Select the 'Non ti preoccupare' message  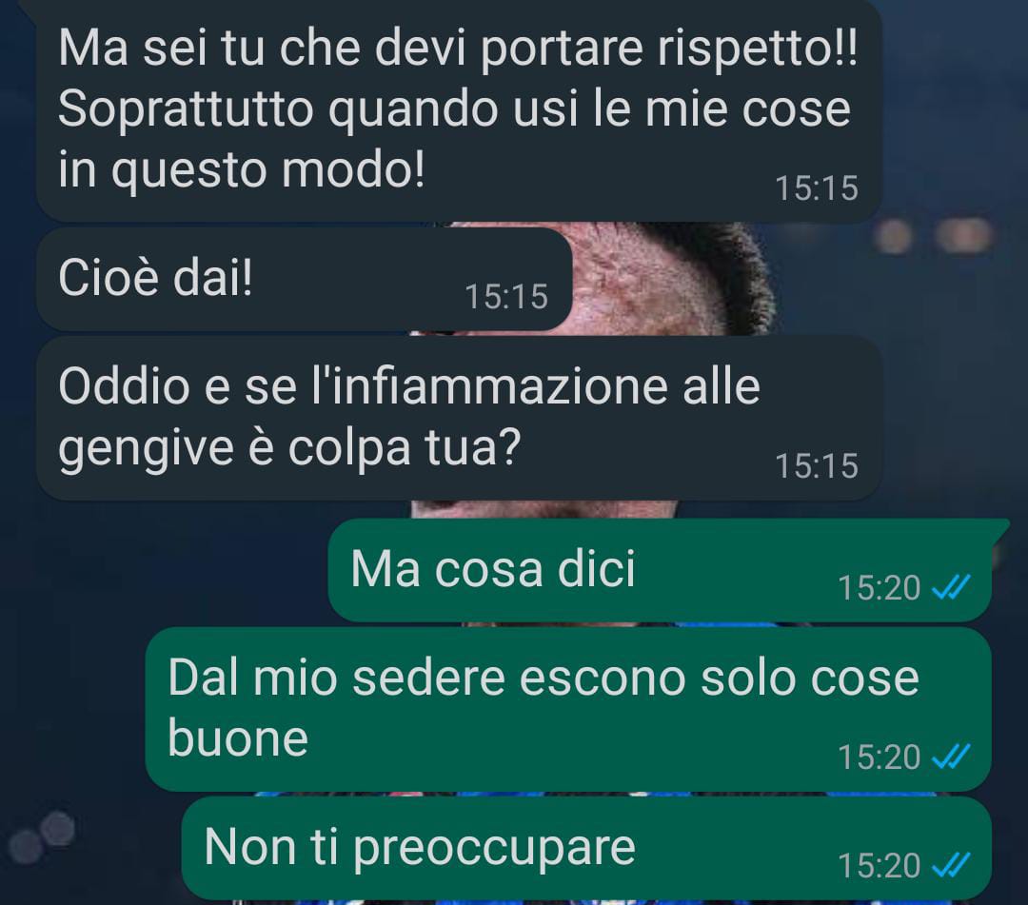(586, 848)
